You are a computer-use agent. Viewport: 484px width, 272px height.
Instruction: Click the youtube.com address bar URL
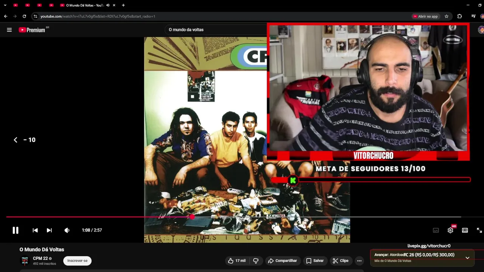[x=98, y=16]
